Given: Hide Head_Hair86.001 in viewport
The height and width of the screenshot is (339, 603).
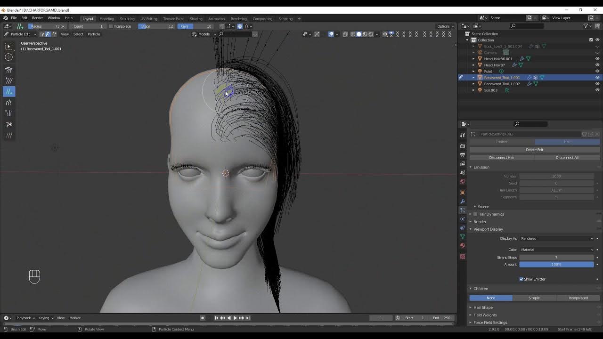Looking at the screenshot, I should point(597,59).
